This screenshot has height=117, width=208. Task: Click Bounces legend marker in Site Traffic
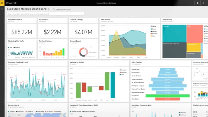click(x=14, y=47)
